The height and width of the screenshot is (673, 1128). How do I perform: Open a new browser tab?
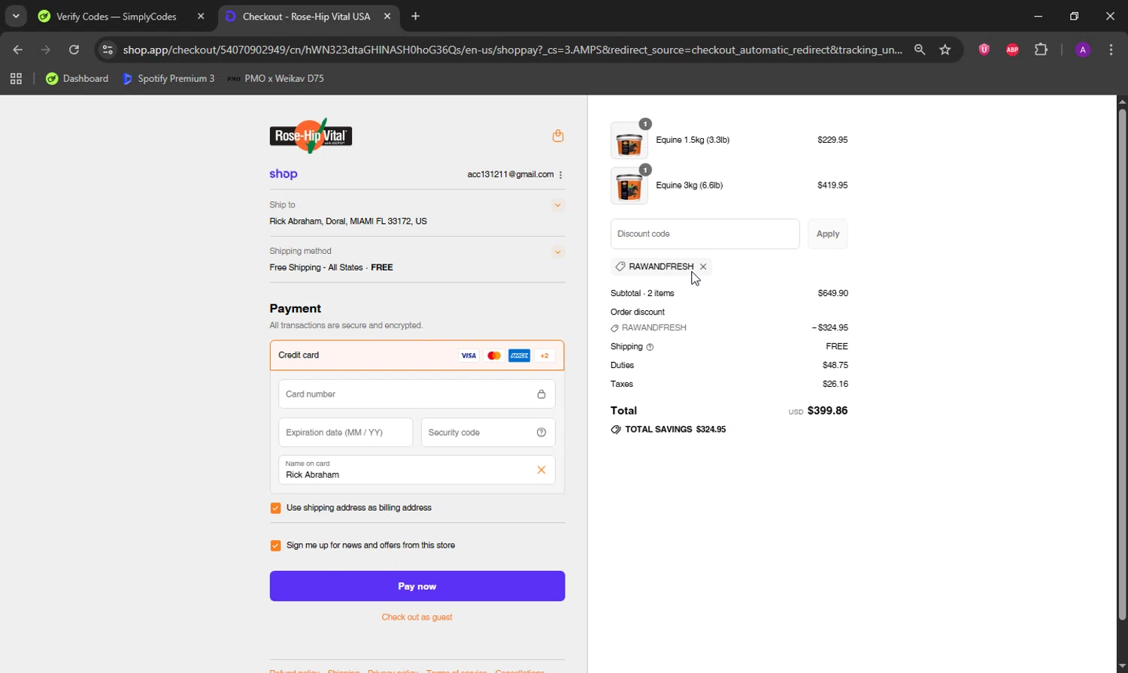pyautogui.click(x=416, y=16)
